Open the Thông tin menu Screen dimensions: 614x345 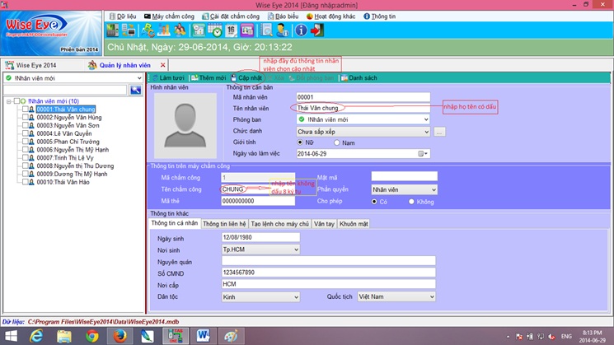379,16
